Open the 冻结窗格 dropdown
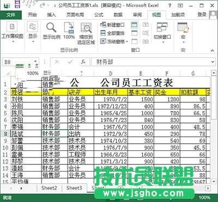 tap(114, 41)
